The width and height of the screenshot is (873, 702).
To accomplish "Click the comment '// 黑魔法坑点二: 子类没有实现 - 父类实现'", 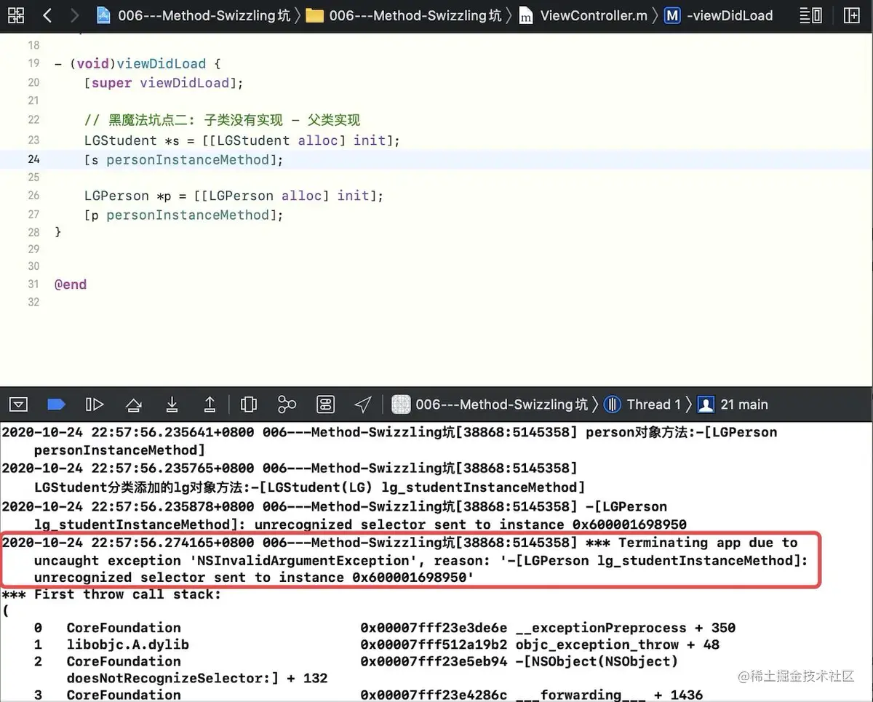I will [x=222, y=120].
